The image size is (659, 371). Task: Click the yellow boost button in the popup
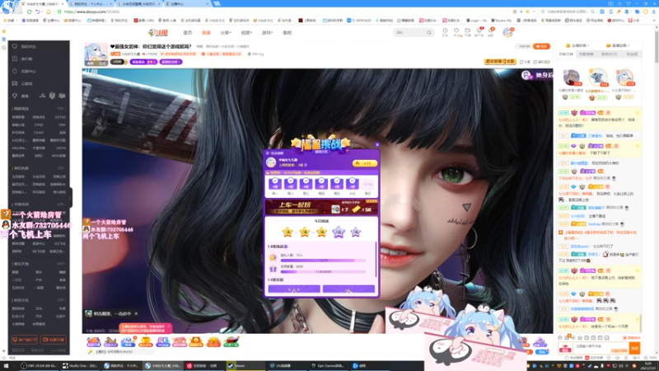(364, 163)
